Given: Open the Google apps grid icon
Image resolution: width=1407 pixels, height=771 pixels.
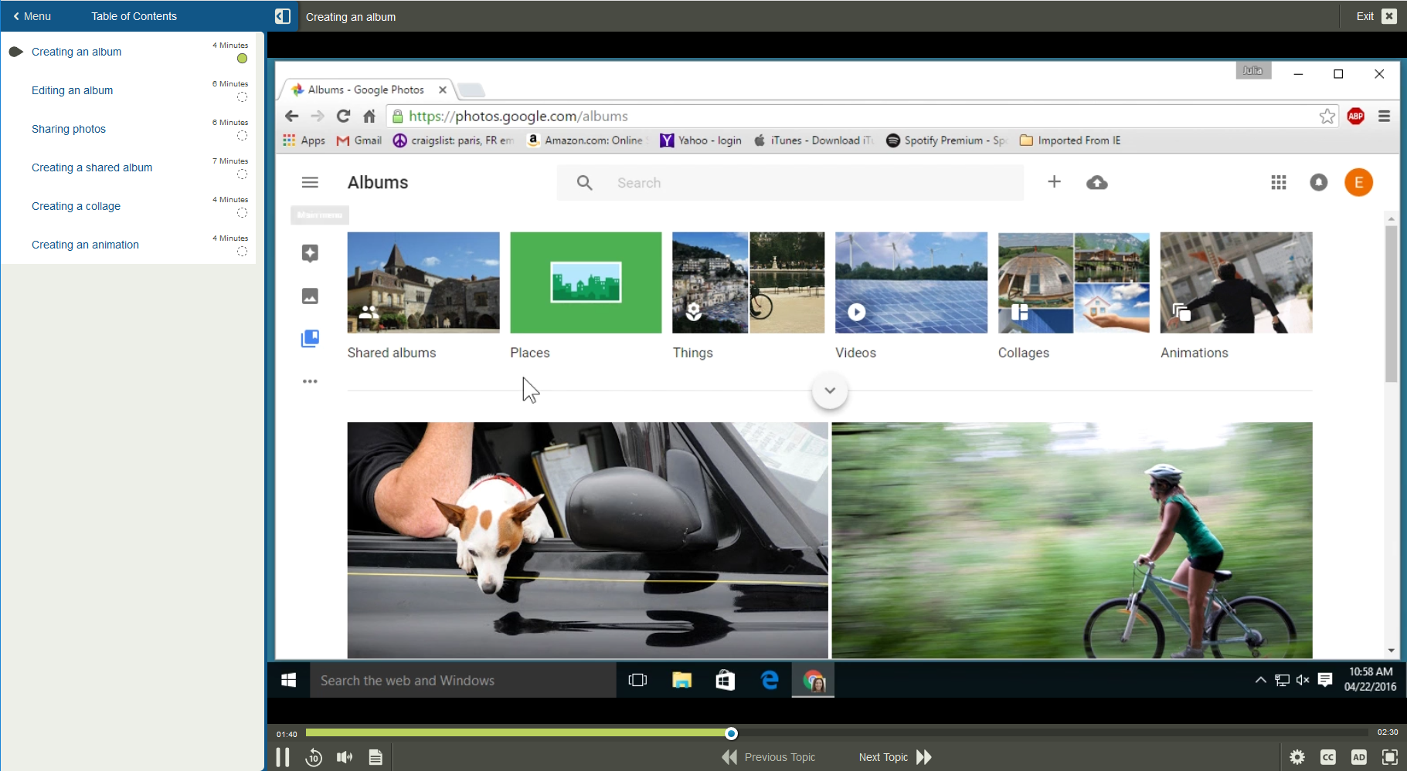Looking at the screenshot, I should coord(1279,182).
